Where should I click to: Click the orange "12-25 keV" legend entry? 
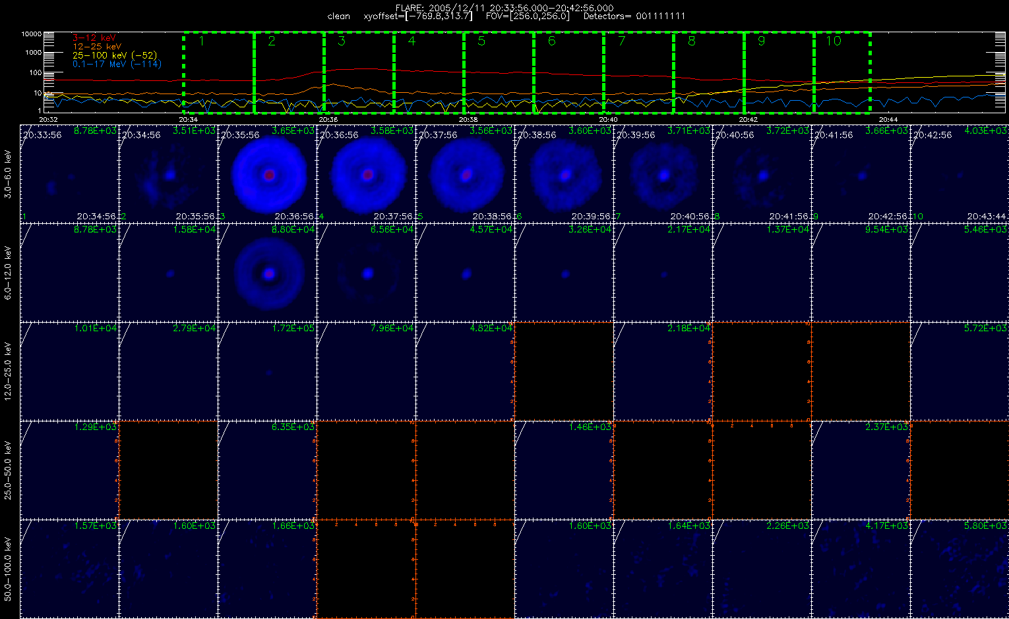(x=96, y=47)
